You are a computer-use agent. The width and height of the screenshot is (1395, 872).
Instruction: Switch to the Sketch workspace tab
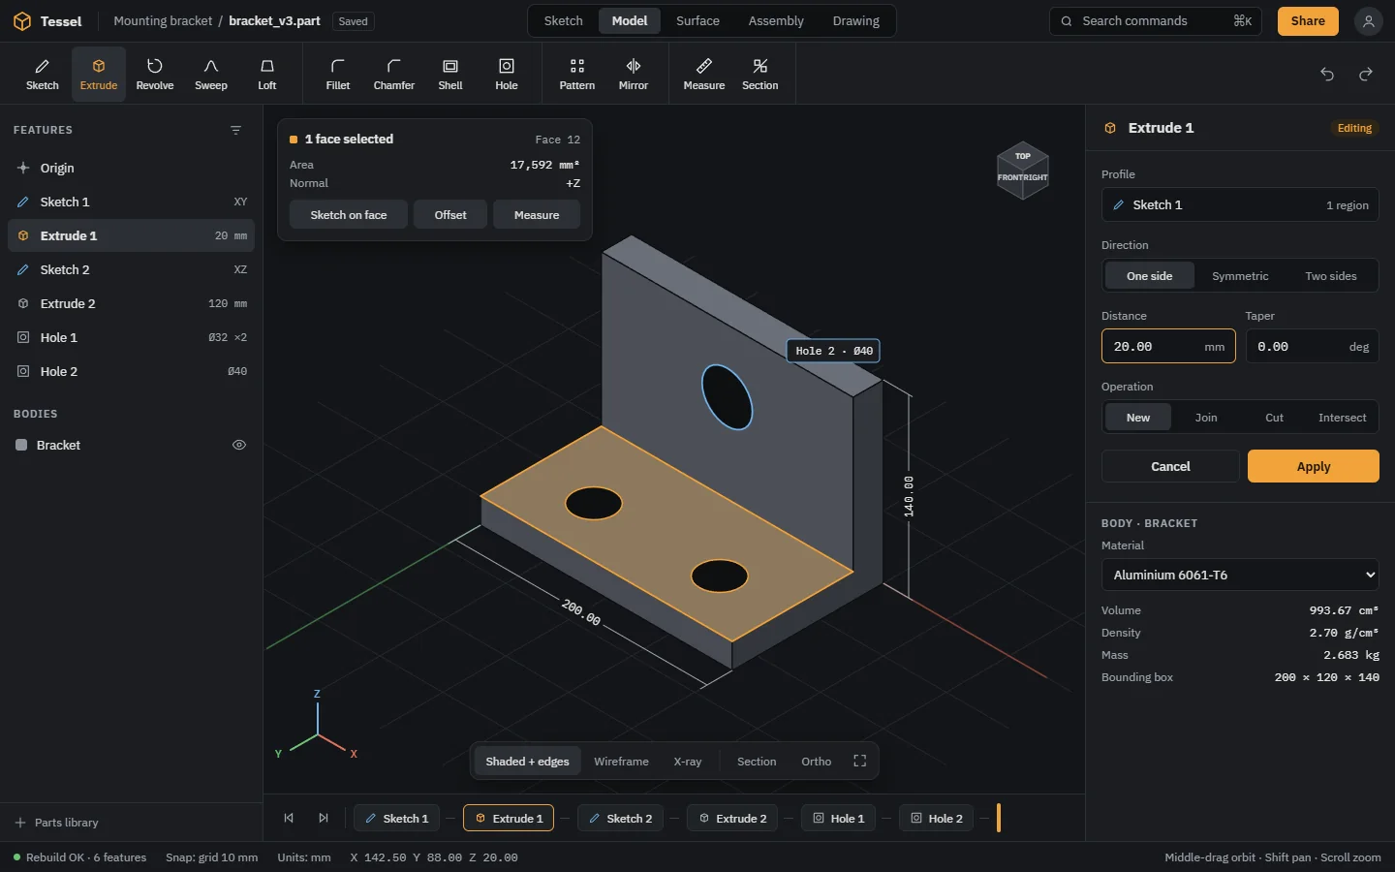[x=564, y=21]
